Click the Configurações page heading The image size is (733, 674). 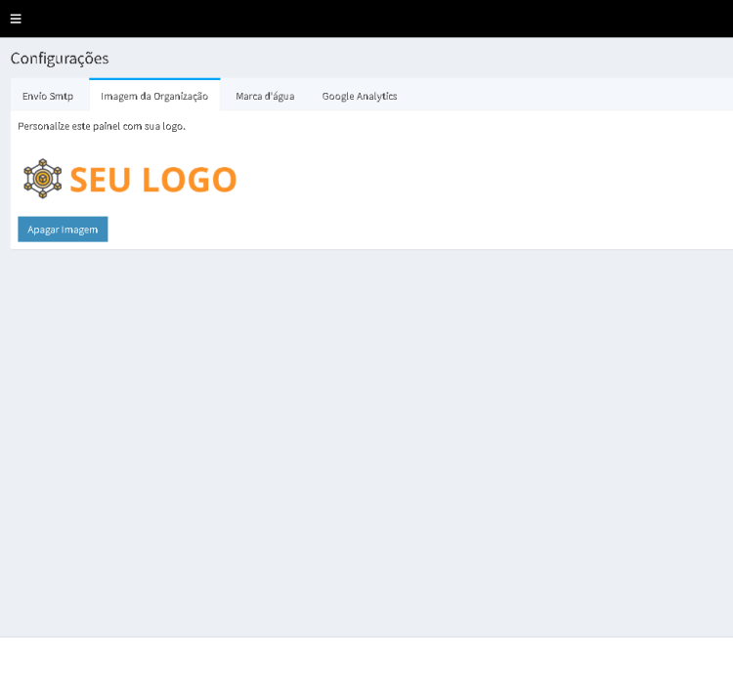[60, 59]
